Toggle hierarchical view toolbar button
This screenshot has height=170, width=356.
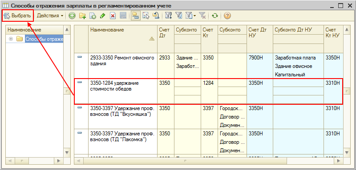pyautogui.click(x=135, y=16)
